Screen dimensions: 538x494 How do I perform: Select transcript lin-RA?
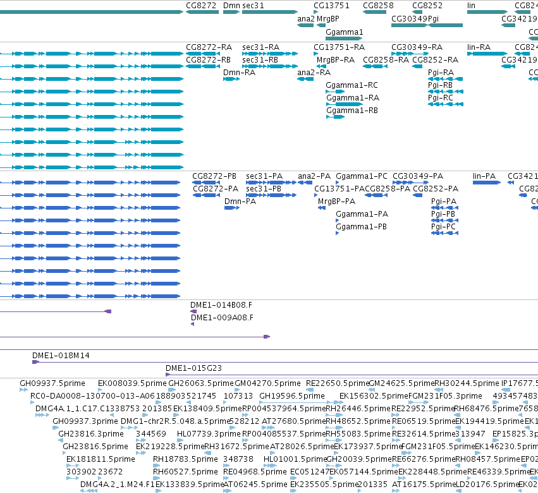(479, 47)
